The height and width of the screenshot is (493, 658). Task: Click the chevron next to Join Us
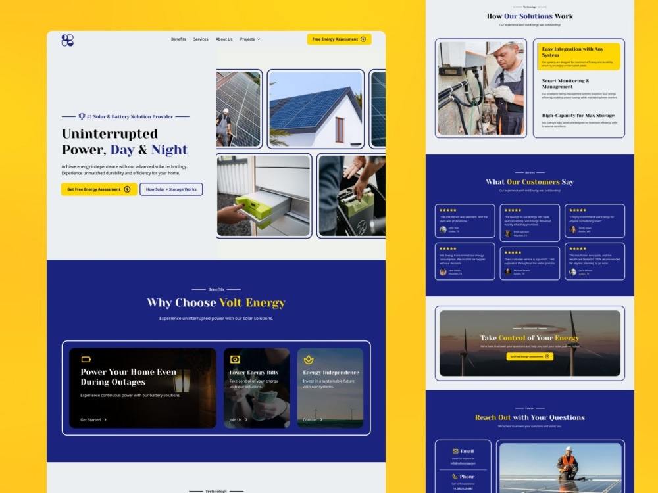pyautogui.click(x=246, y=419)
